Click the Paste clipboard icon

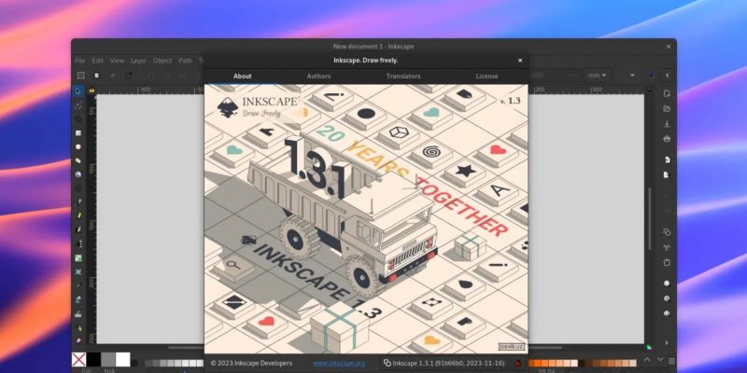[667, 263]
